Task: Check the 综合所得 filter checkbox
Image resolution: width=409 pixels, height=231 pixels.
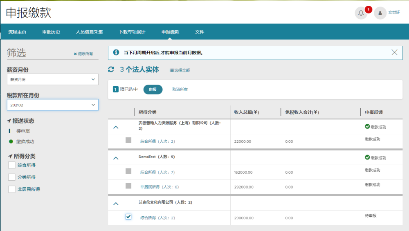Action: pyautogui.click(x=12, y=165)
